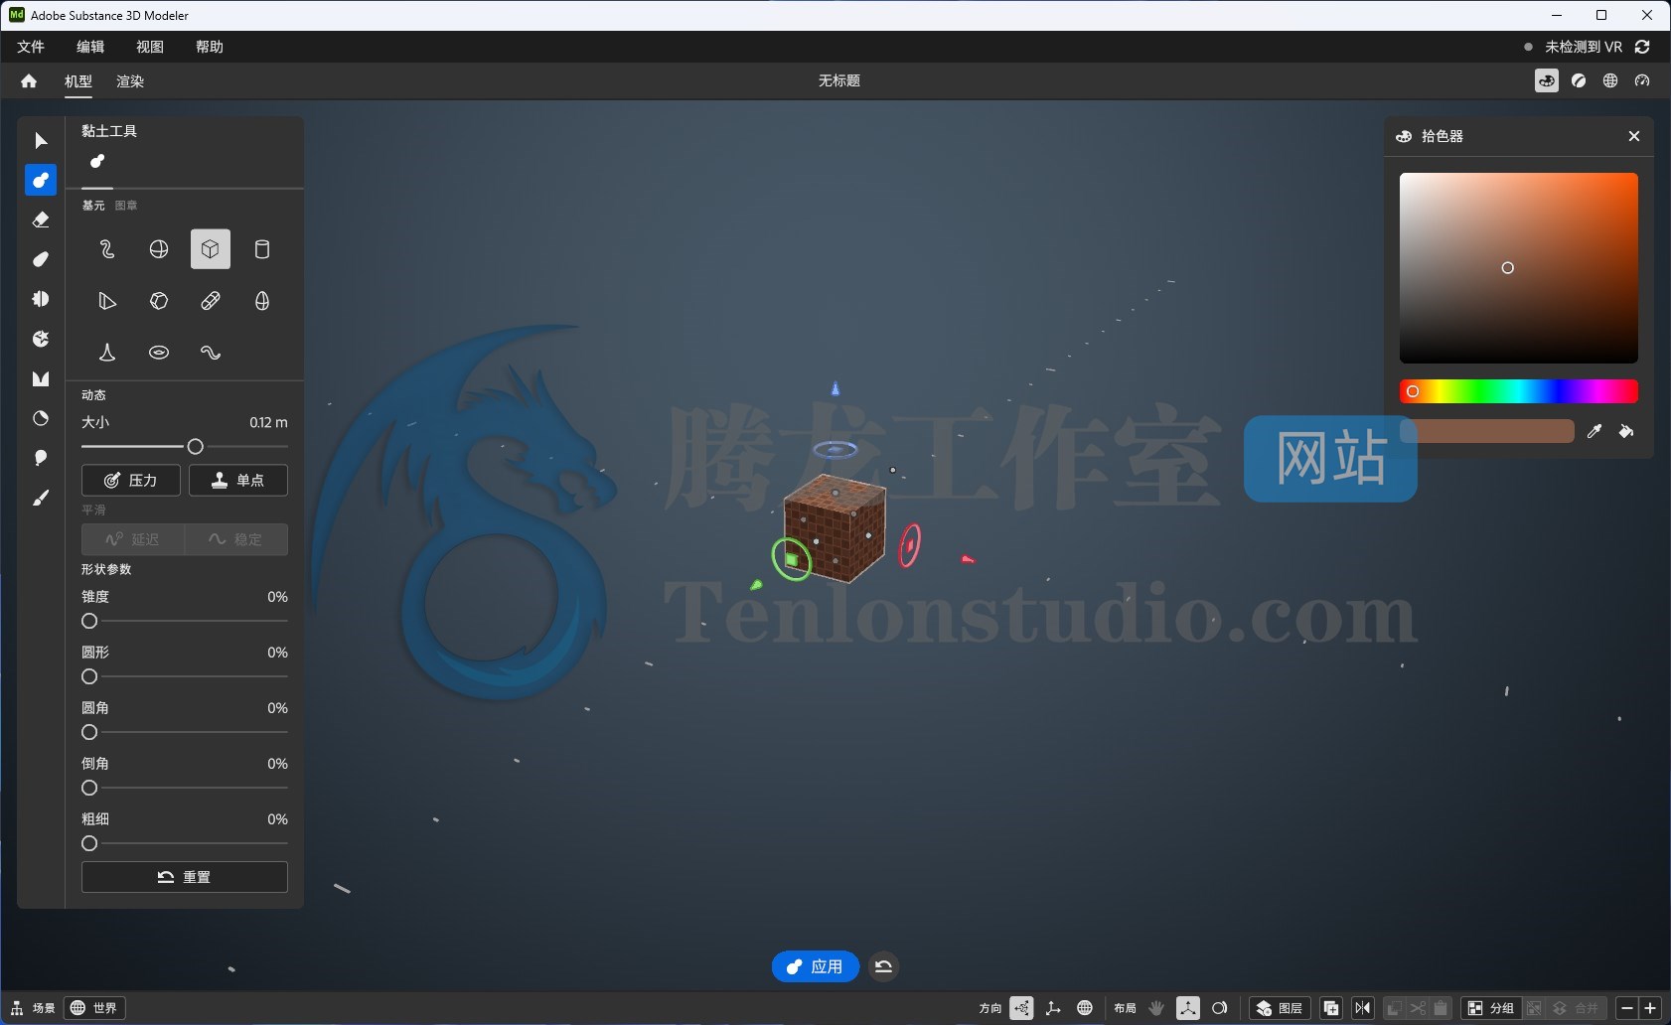Viewport: 1671px width, 1025px height.
Task: Set orientation to local axes
Action: coord(1053,1008)
